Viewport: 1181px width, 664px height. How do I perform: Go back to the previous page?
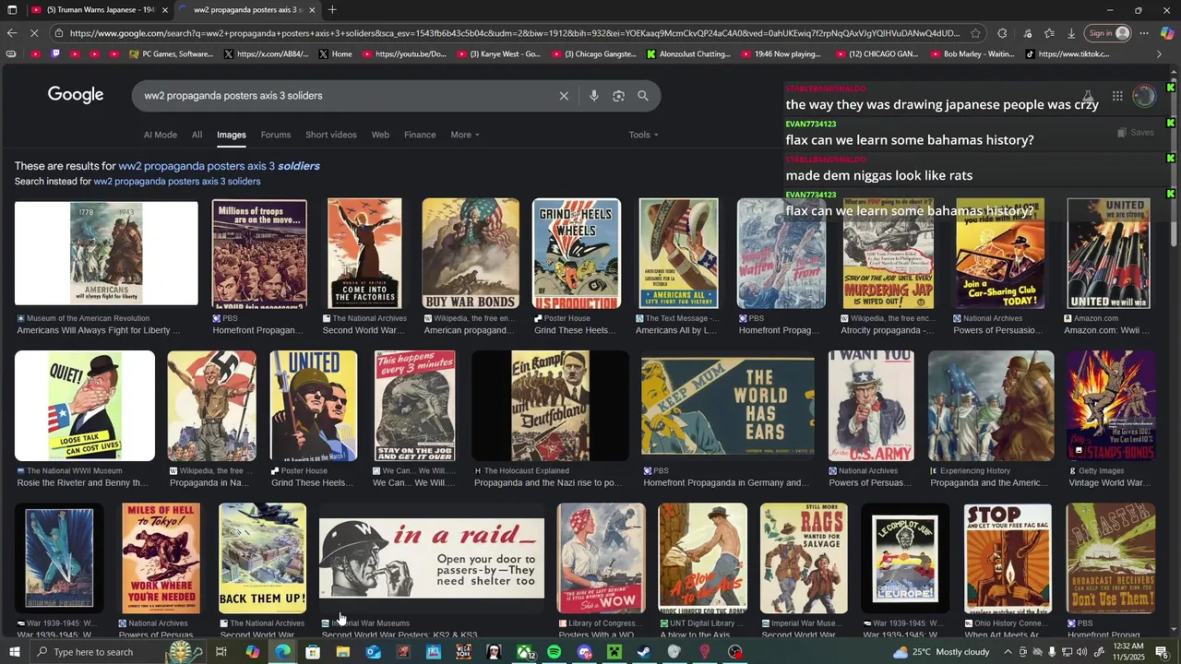coord(11,33)
